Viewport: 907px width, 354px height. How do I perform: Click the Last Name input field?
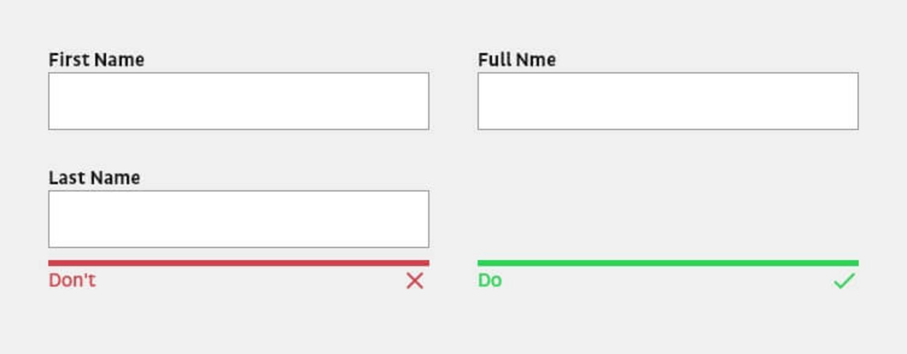238,219
